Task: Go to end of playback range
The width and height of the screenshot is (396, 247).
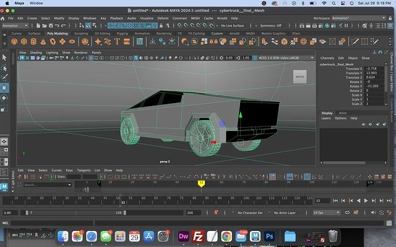Action: [389, 201]
